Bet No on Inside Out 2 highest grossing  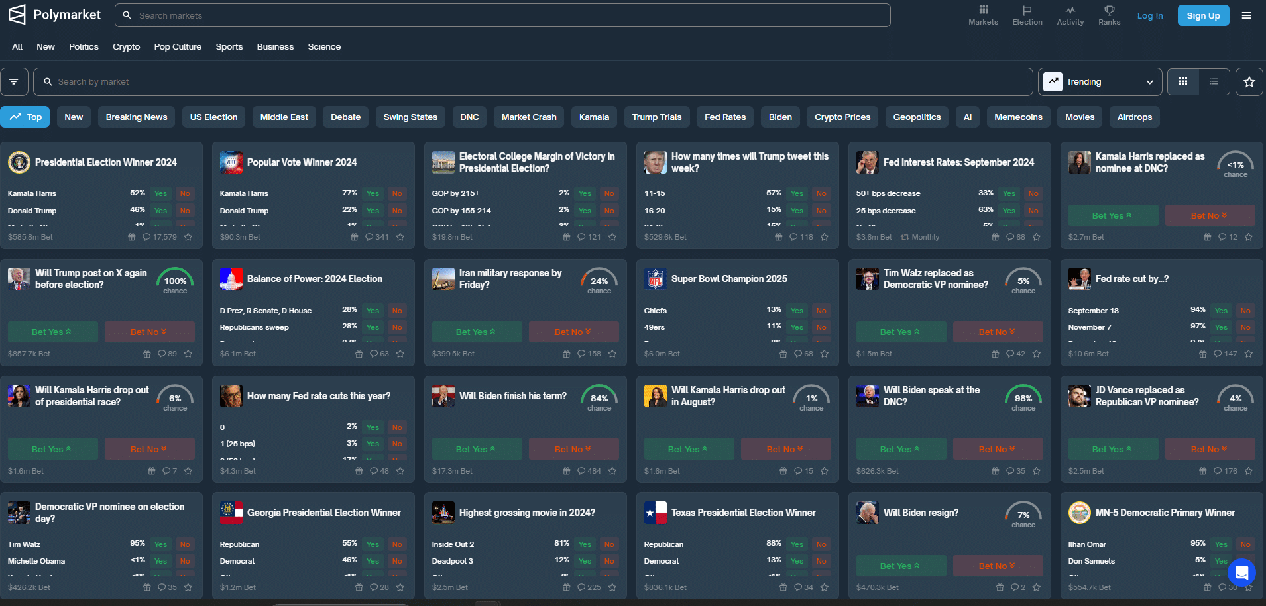[x=609, y=544]
